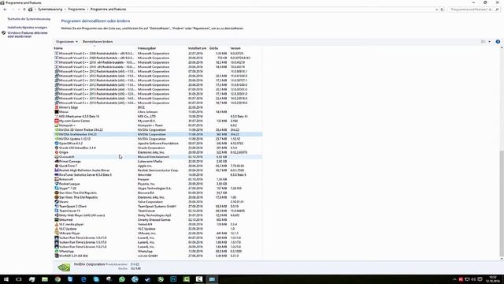504x284 pixels.
Task: Click the Skype 7.28 icon
Action: 57,189
